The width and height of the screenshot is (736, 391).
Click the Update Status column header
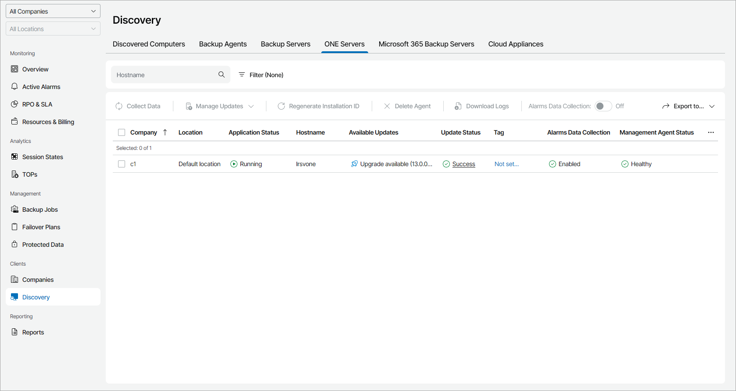[x=460, y=132]
